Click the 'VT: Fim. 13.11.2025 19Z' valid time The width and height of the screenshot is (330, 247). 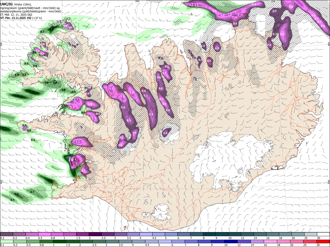pyautogui.click(x=16, y=18)
